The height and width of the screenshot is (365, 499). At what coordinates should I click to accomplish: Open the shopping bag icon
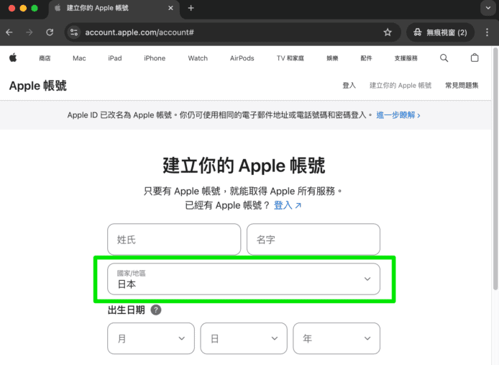pyautogui.click(x=475, y=58)
